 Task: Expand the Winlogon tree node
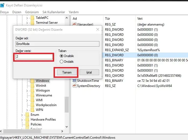(x=27, y=90)
